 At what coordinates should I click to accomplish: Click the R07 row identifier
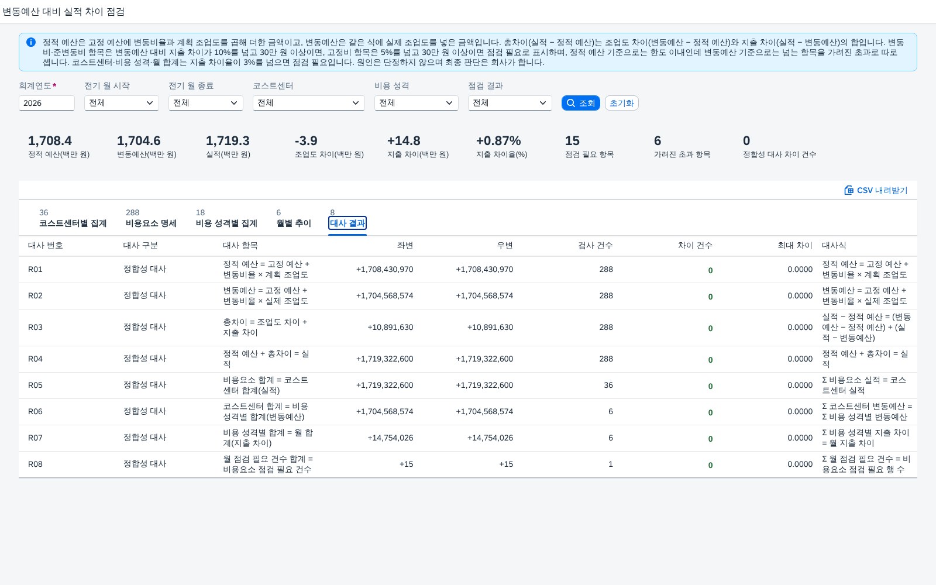(x=35, y=438)
